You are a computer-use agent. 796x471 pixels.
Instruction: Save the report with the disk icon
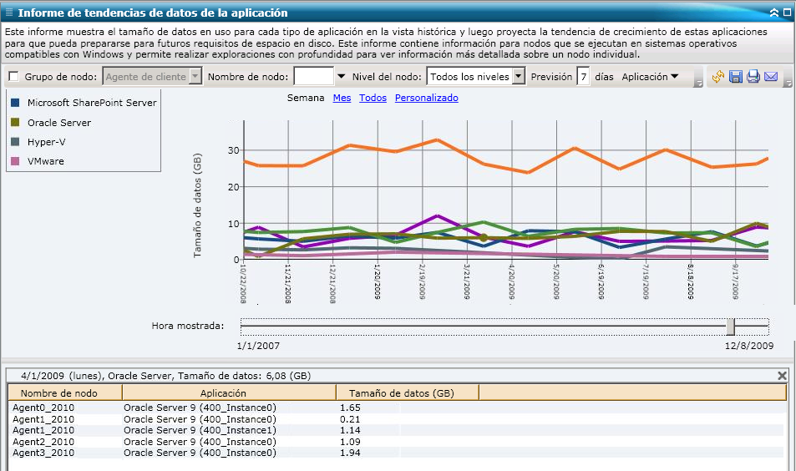pos(735,77)
